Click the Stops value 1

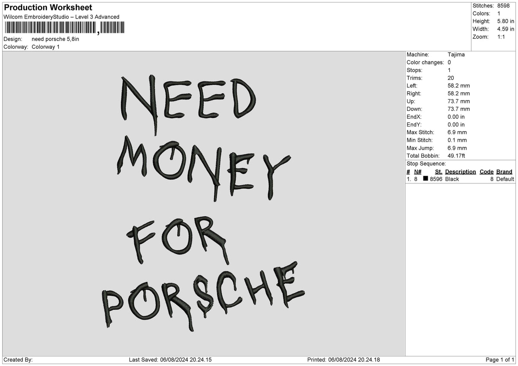[449, 70]
